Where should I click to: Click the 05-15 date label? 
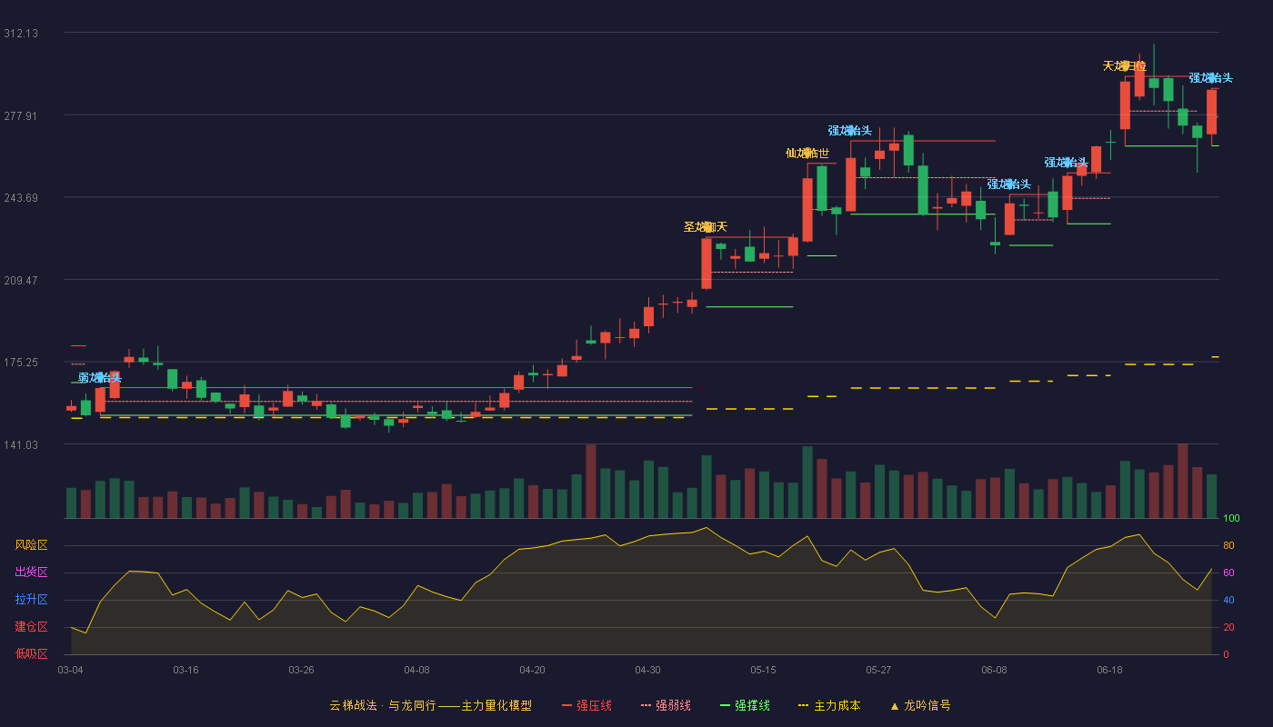pyautogui.click(x=764, y=670)
